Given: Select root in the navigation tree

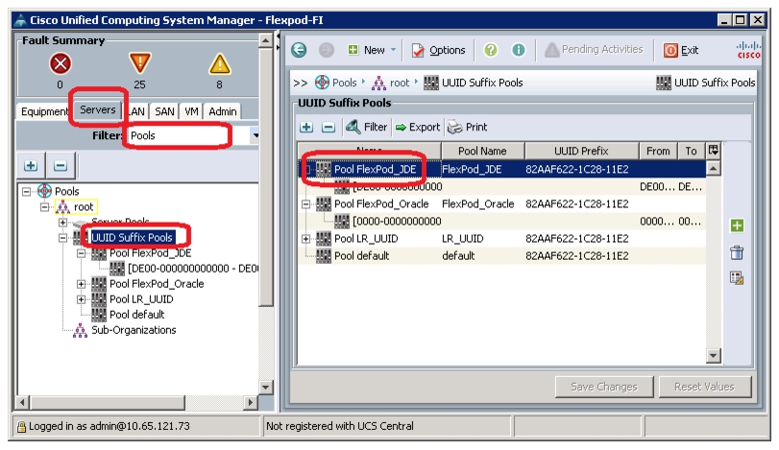Looking at the screenshot, I should click(77, 207).
